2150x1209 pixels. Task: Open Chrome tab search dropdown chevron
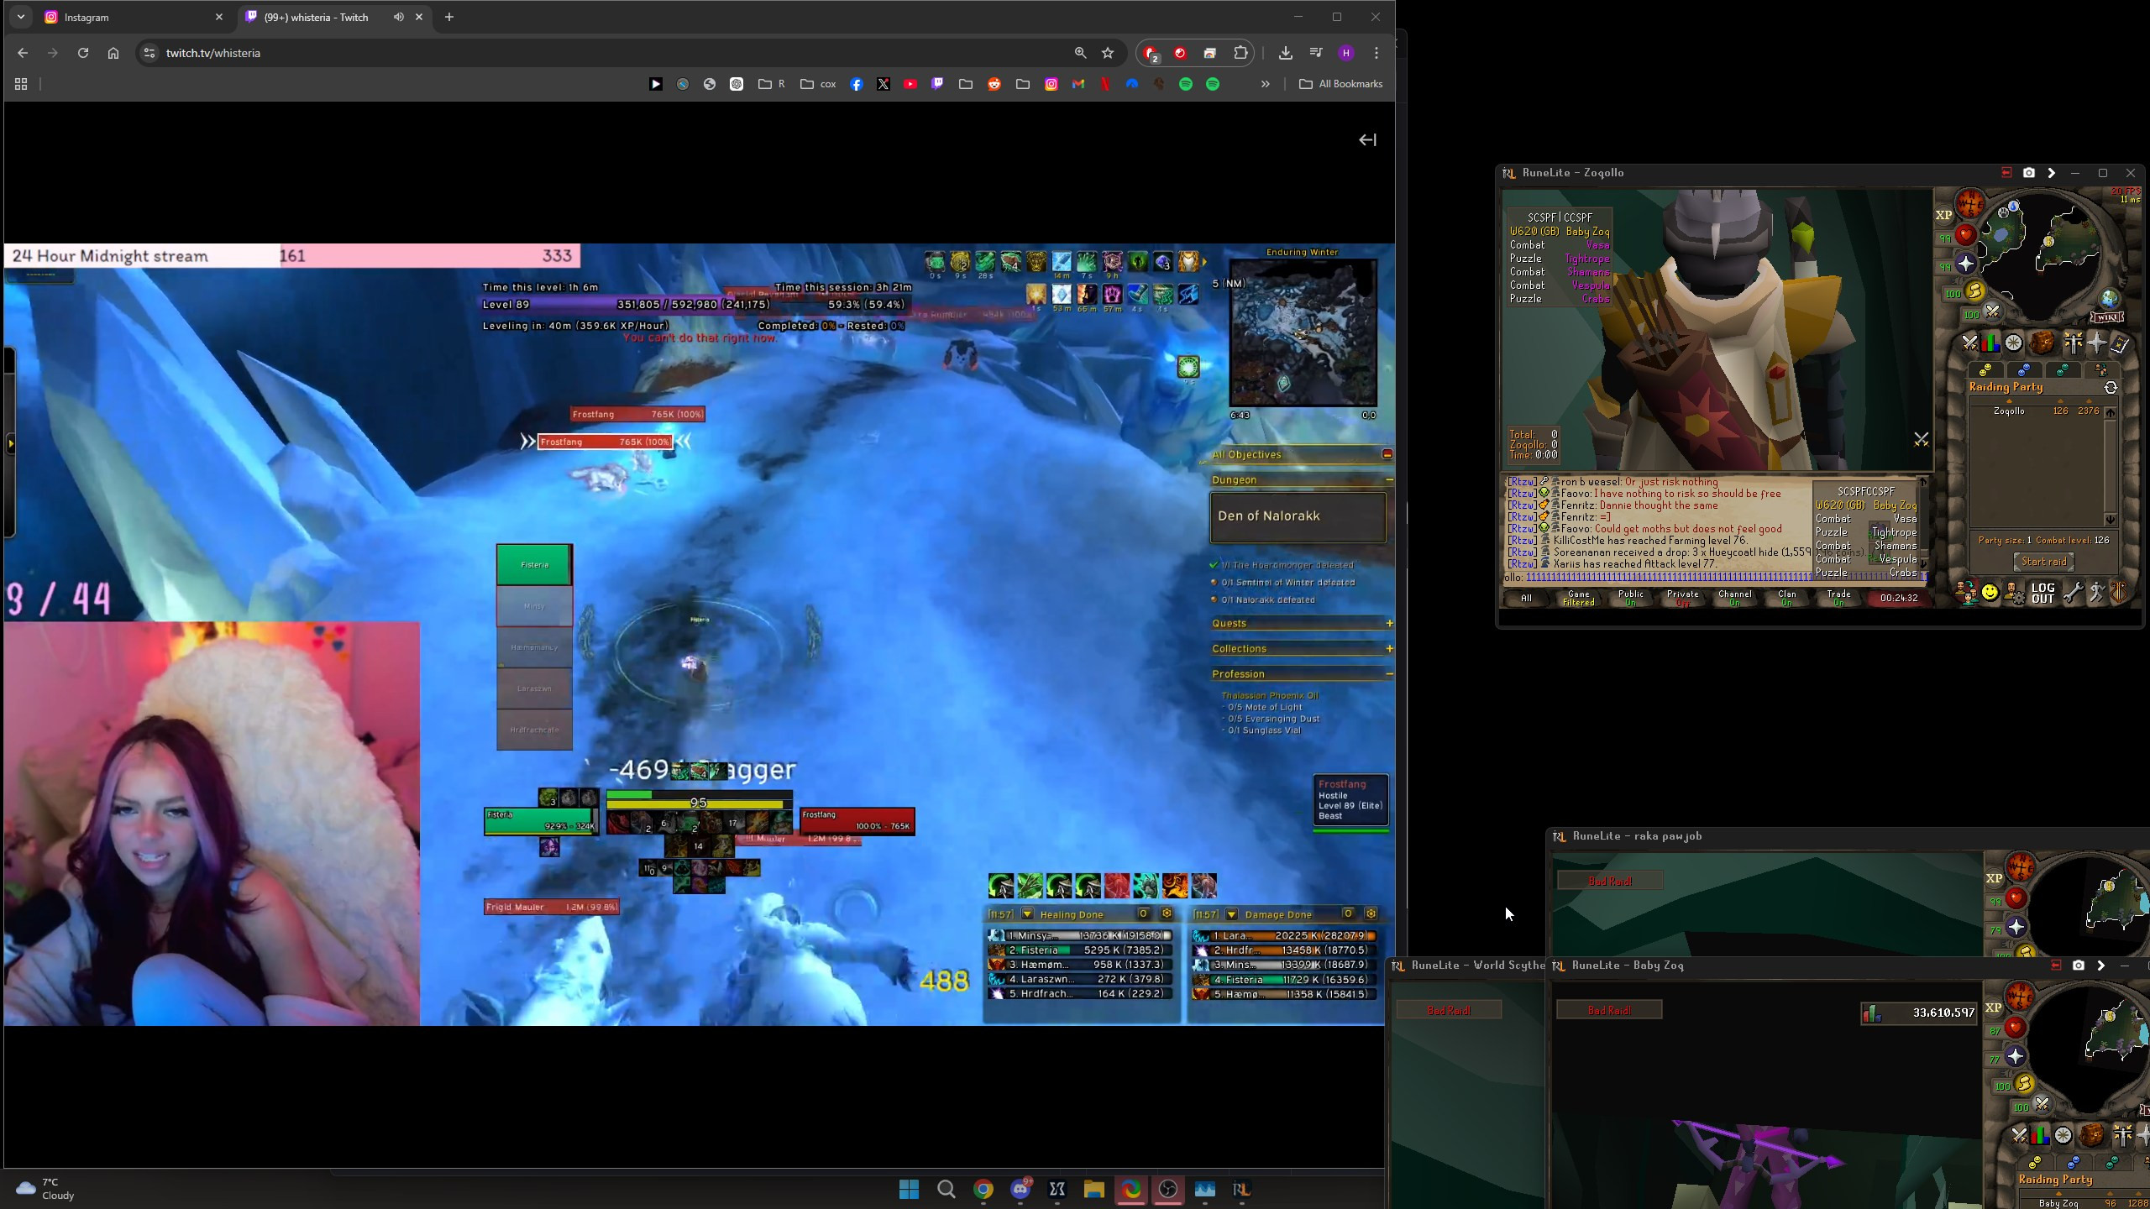click(21, 17)
